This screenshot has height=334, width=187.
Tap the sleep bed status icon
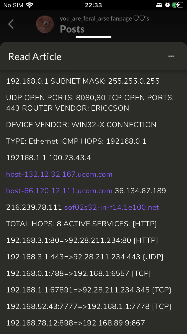159,5
